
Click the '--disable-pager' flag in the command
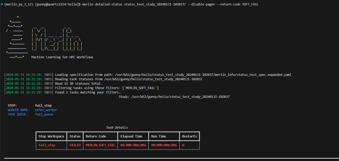click(x=202, y=5)
